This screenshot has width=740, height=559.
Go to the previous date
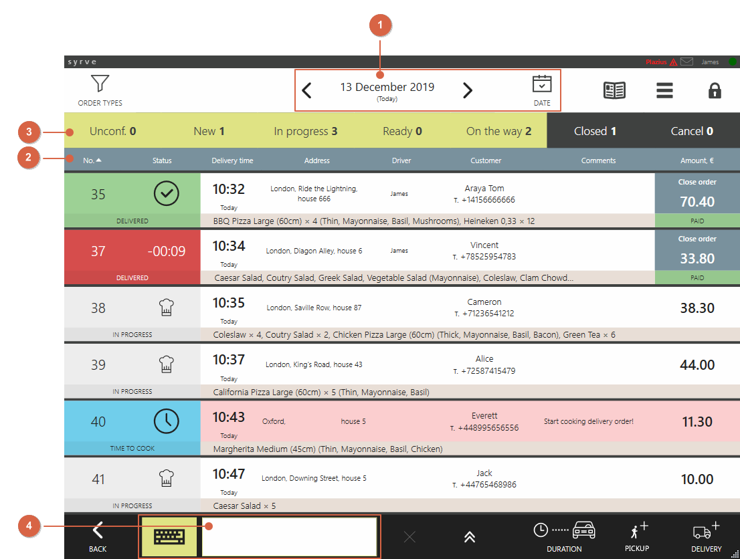click(x=307, y=90)
